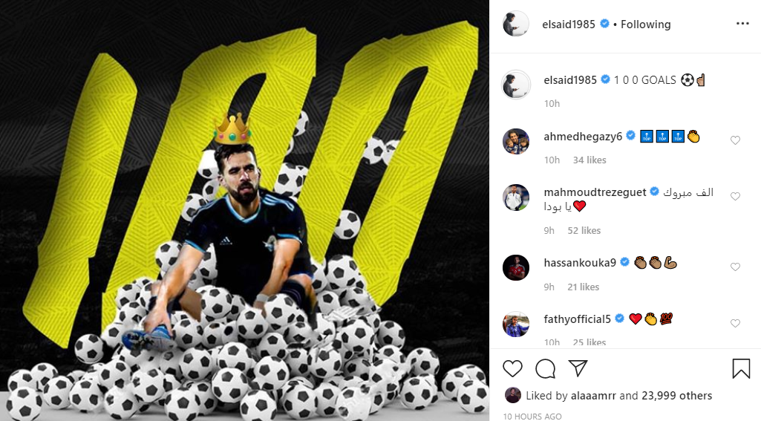Viewport: 761px width, 421px height.
Task: View the 52 likes on comment
Action: pos(584,231)
